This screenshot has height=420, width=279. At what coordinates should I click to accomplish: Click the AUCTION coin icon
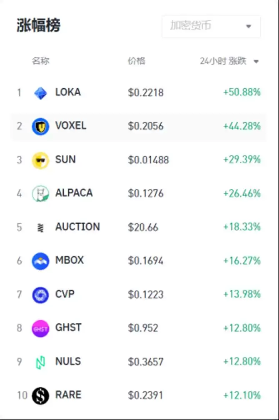pos(40,227)
